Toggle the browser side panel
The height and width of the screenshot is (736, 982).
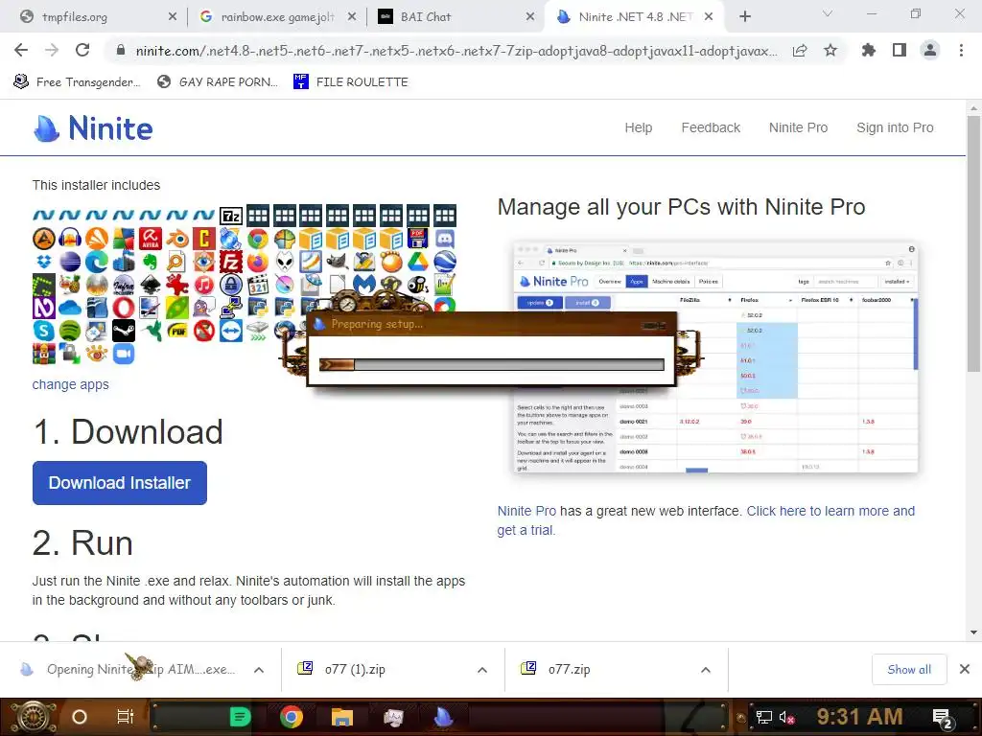click(900, 50)
